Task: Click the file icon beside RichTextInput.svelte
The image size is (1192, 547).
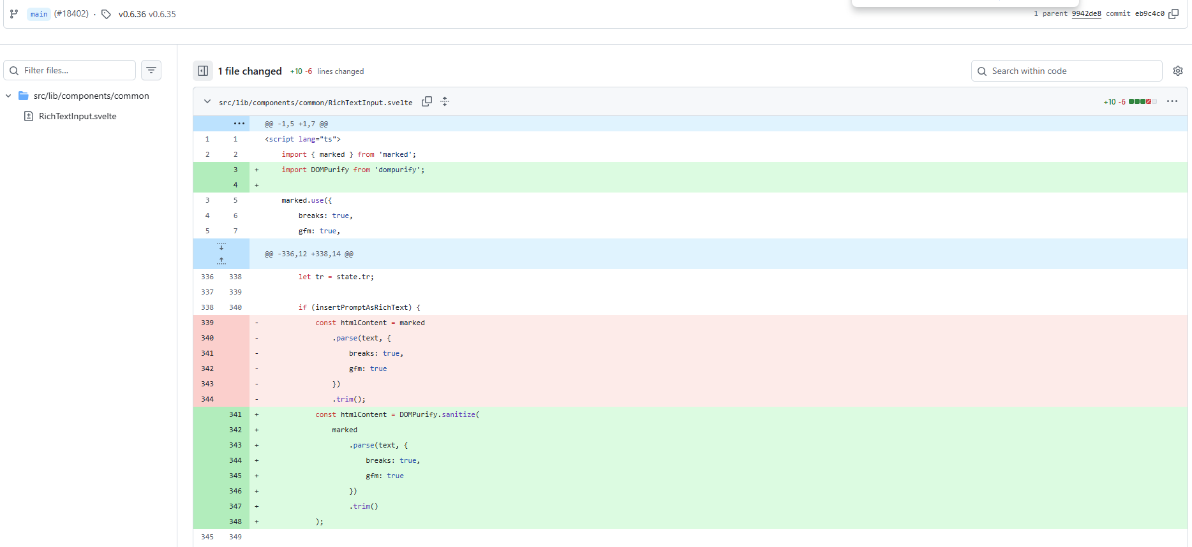Action: 29,116
